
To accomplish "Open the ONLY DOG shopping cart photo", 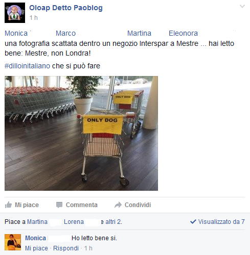I will click(x=81, y=133).
